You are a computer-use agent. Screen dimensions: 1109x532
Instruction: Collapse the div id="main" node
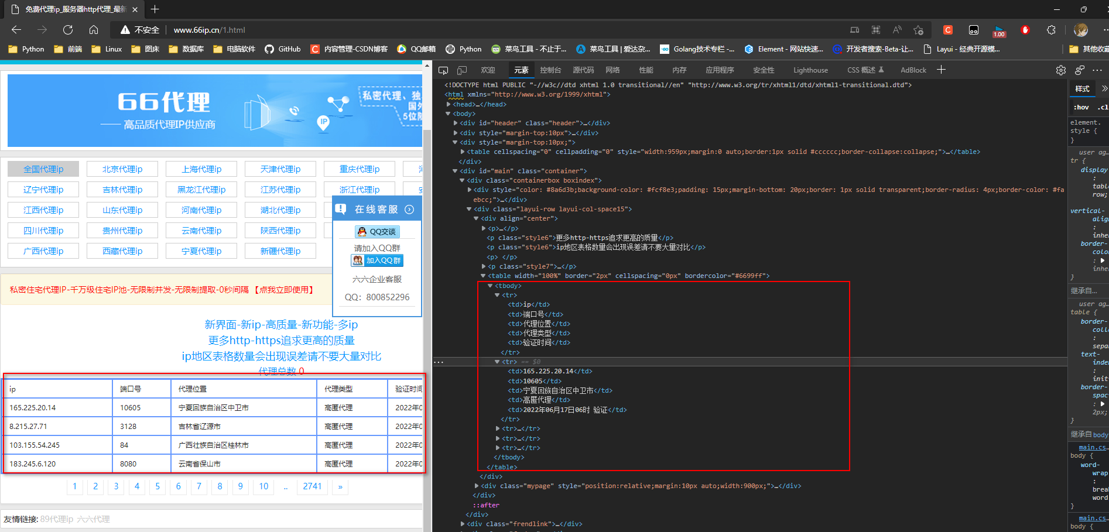coord(455,171)
